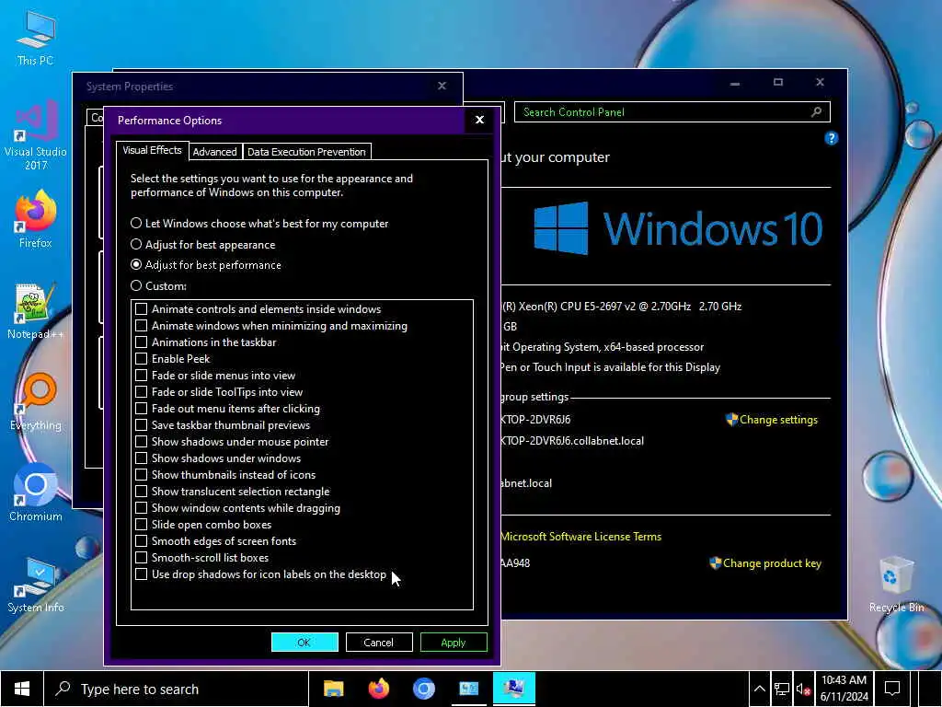The width and height of the screenshot is (942, 707).
Task: Check Smooth-scroll list boxes
Action: tap(141, 558)
